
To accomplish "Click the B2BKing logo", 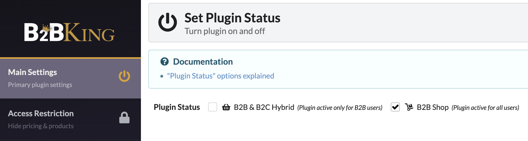I will 70,32.
